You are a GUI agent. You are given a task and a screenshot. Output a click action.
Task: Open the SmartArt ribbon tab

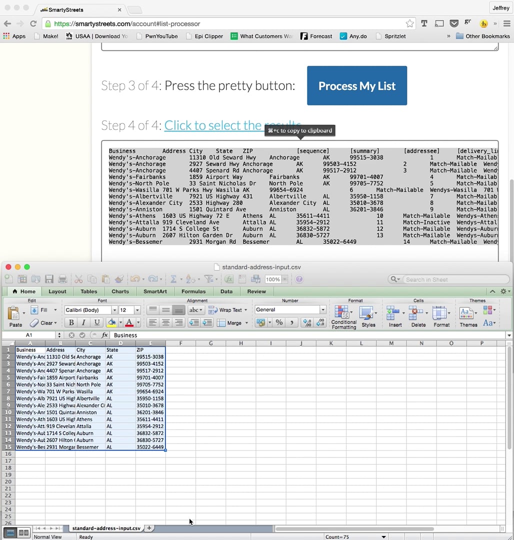click(x=155, y=291)
